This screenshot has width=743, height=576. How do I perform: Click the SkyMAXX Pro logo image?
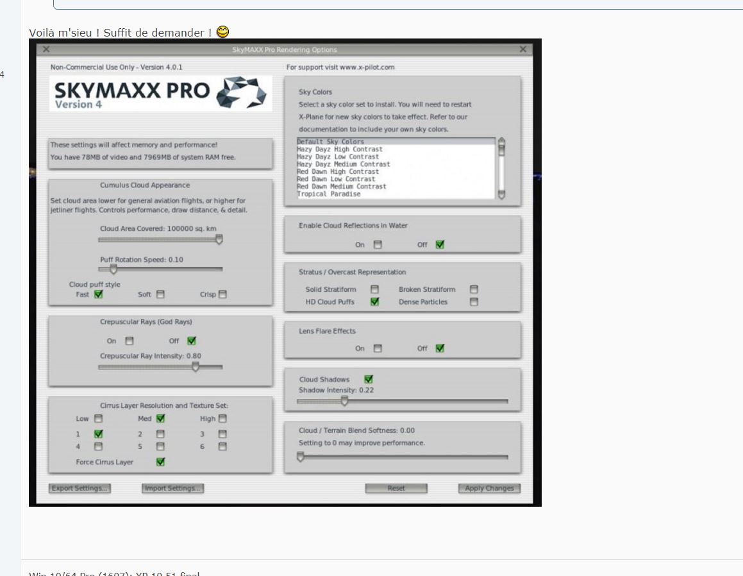161,94
